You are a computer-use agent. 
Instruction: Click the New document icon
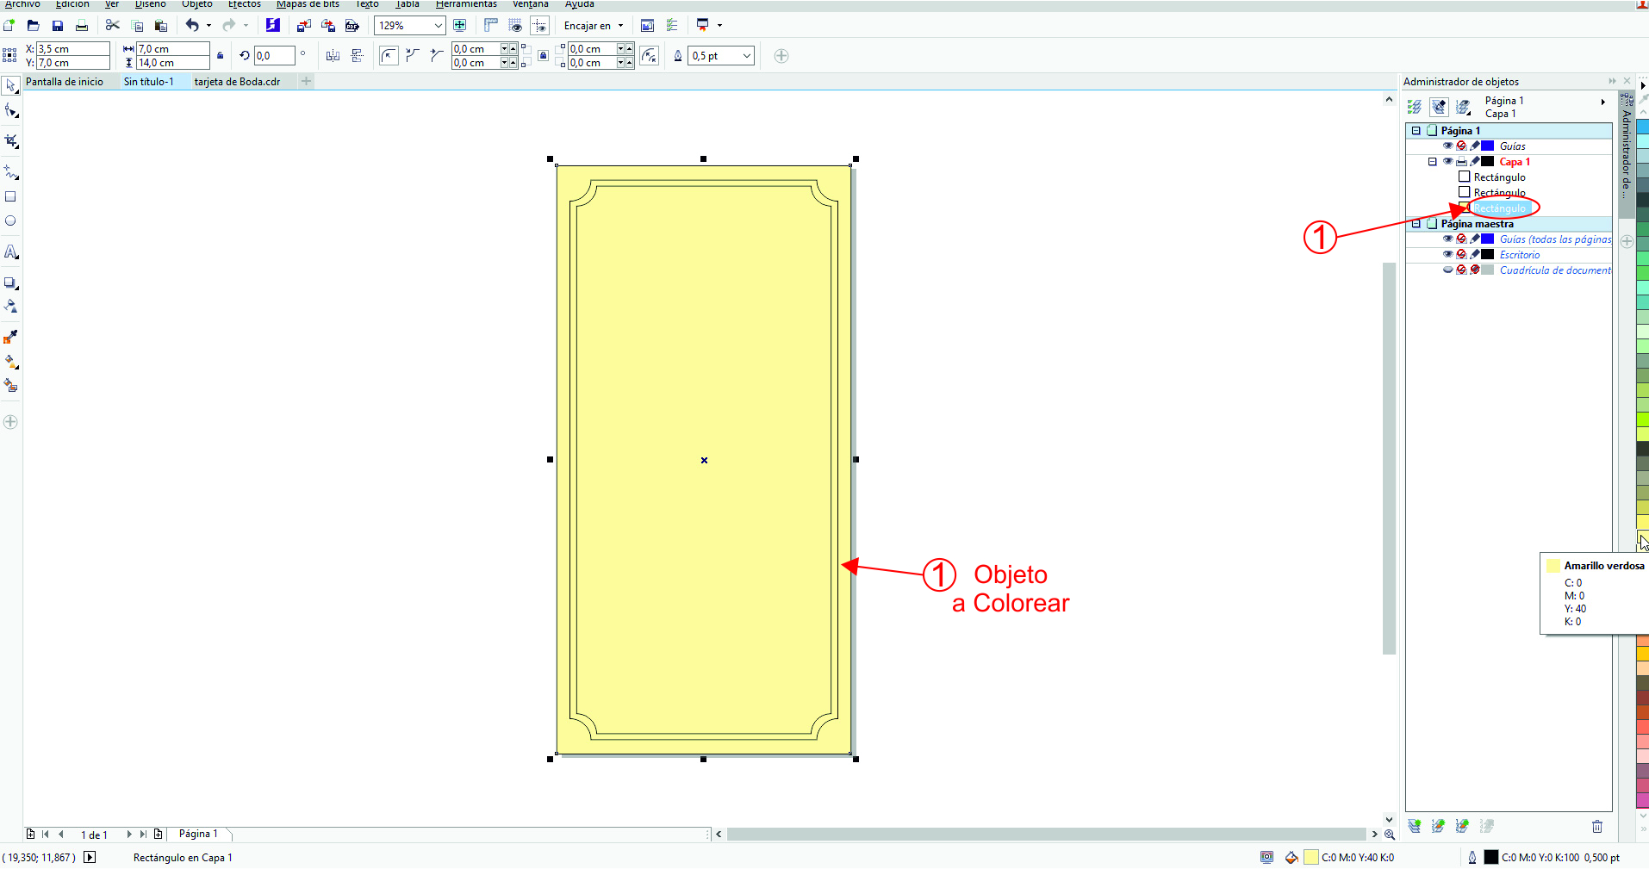(x=9, y=26)
